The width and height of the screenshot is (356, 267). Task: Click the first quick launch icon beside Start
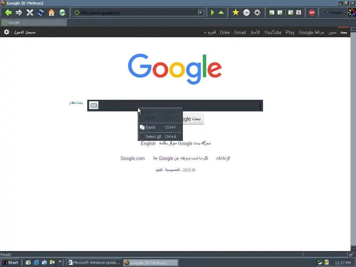click(29, 262)
